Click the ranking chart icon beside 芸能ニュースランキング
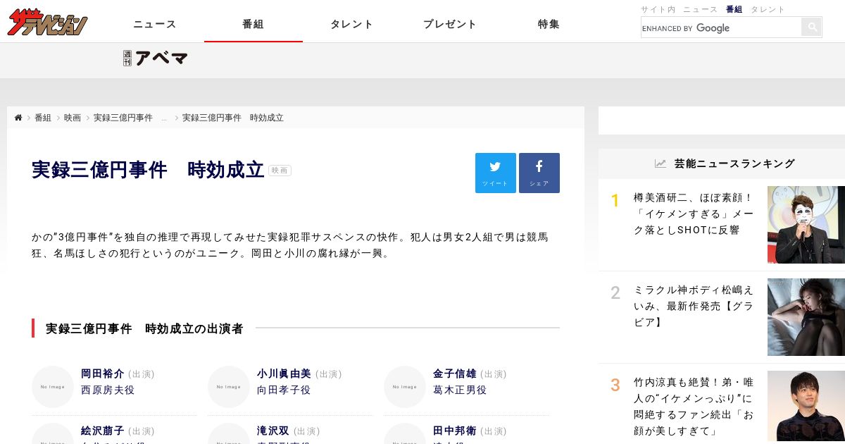This screenshot has width=845, height=444. point(660,164)
